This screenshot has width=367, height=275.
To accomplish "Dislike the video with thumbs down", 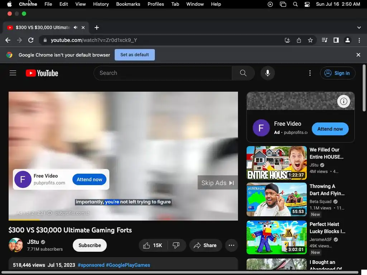I will click(x=176, y=245).
